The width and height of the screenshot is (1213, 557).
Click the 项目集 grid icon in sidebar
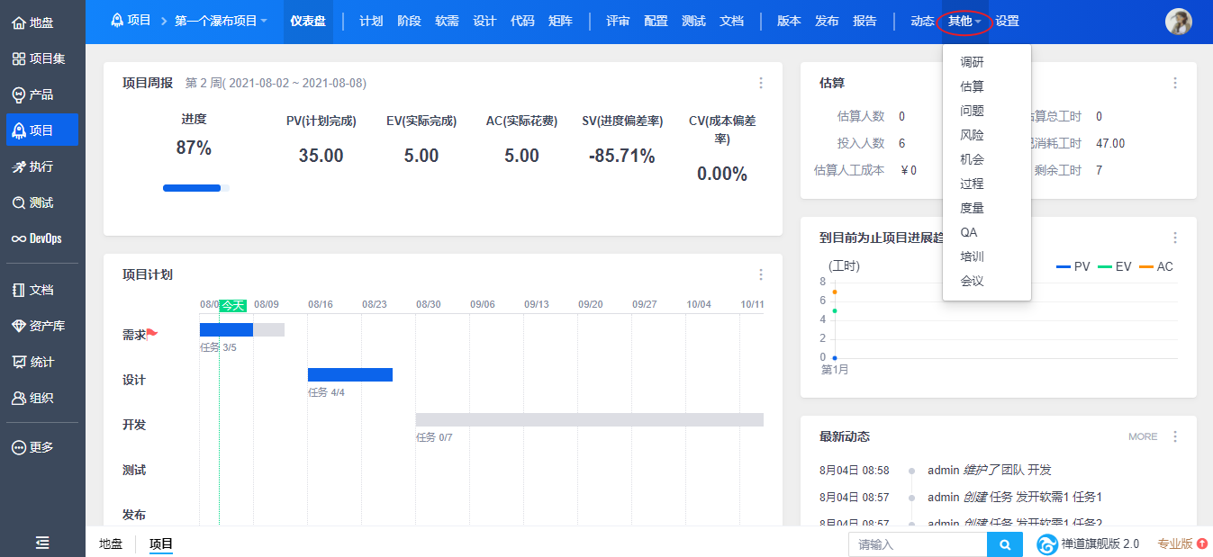(x=18, y=58)
